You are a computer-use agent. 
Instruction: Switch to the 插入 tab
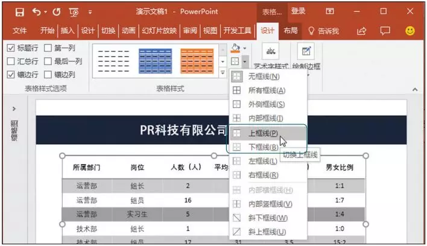pos(68,31)
